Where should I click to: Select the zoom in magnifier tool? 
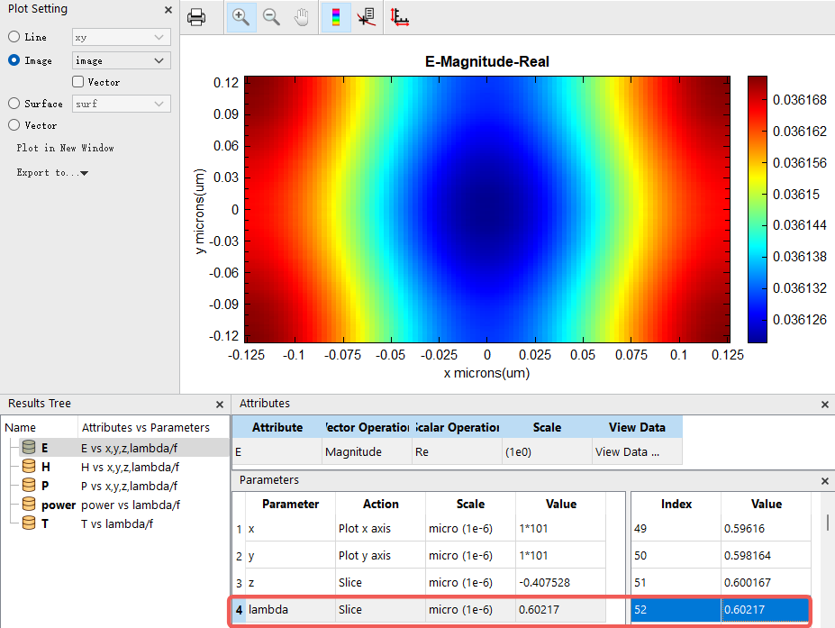click(241, 17)
